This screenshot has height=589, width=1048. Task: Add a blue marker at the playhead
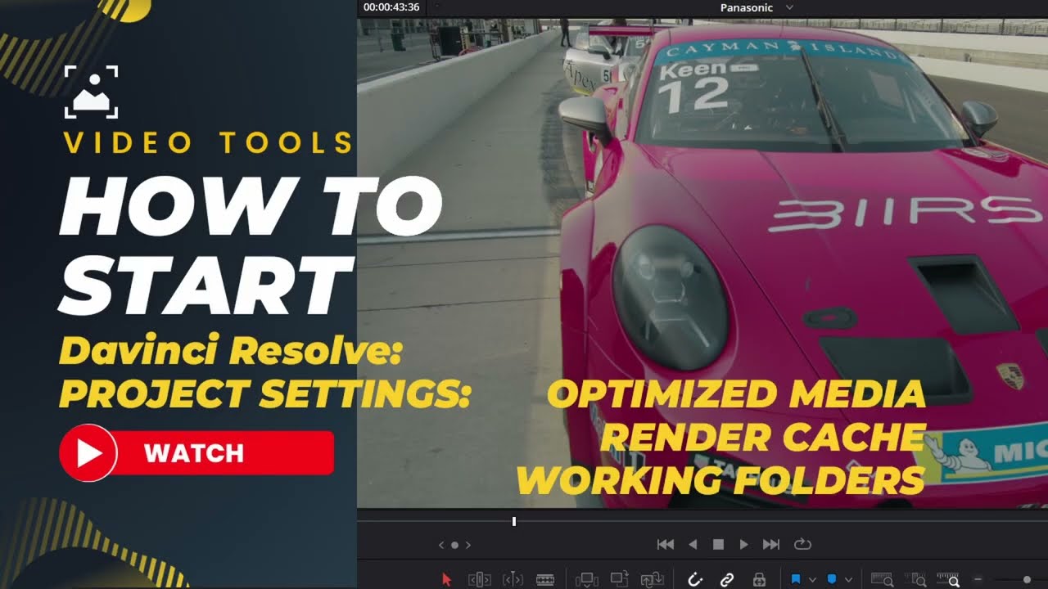pyautogui.click(x=832, y=579)
